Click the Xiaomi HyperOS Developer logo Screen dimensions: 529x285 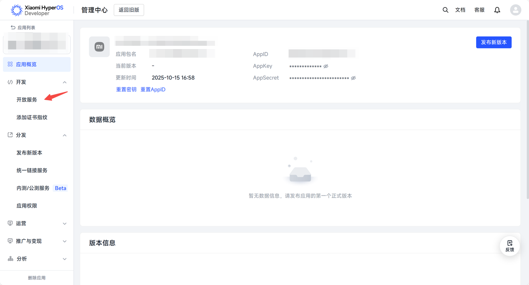tap(37, 10)
